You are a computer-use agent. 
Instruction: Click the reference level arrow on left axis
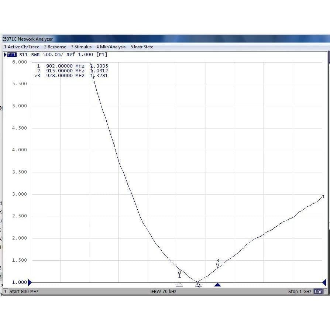[x=30, y=282]
